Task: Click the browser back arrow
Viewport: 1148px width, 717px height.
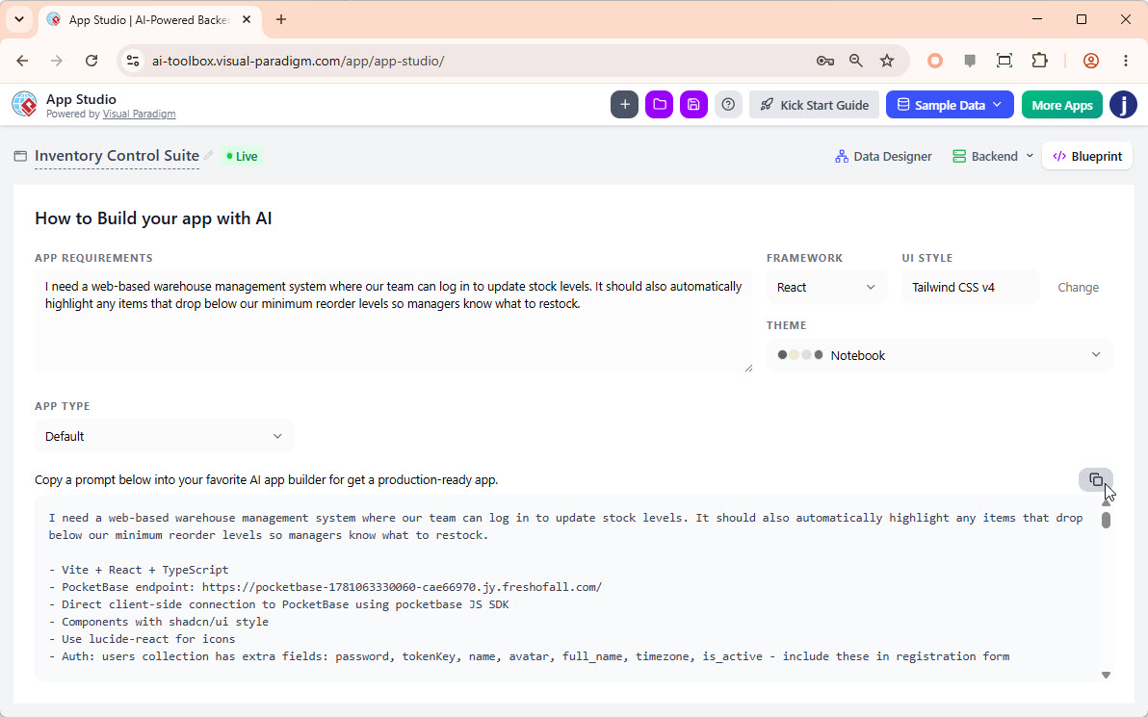Action: (23, 61)
